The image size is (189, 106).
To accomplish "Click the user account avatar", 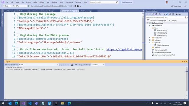I will point(167,2).
